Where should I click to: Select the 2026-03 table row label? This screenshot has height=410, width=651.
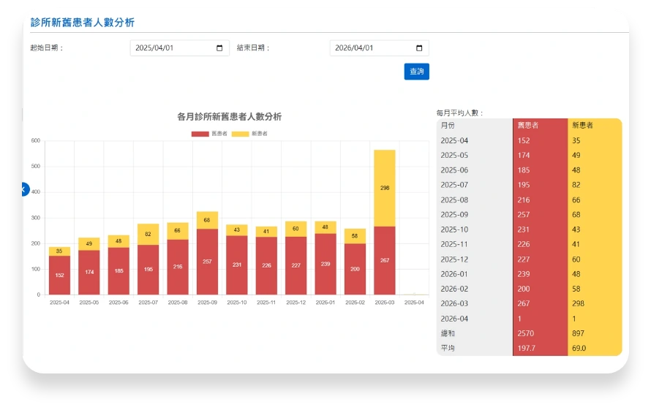(454, 304)
